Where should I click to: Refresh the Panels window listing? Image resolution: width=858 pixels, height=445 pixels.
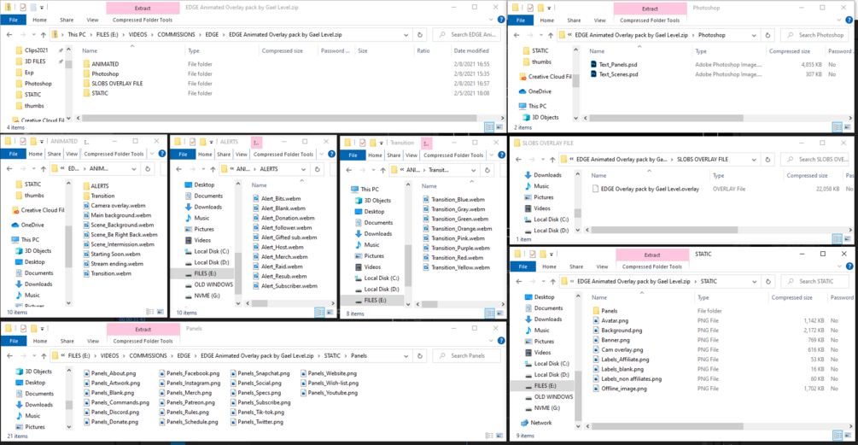(420, 356)
